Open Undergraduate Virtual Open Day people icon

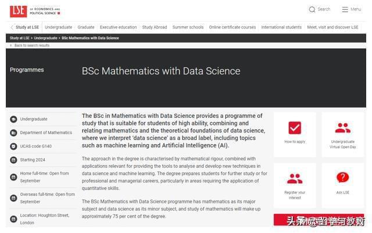pos(342,128)
